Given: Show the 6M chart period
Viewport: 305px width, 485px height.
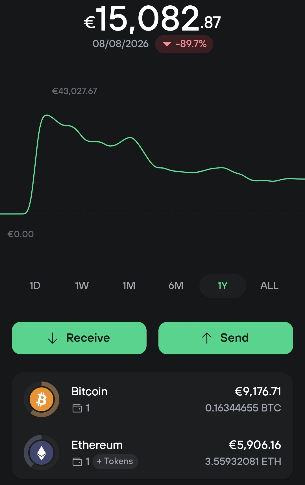Looking at the screenshot, I should point(176,286).
